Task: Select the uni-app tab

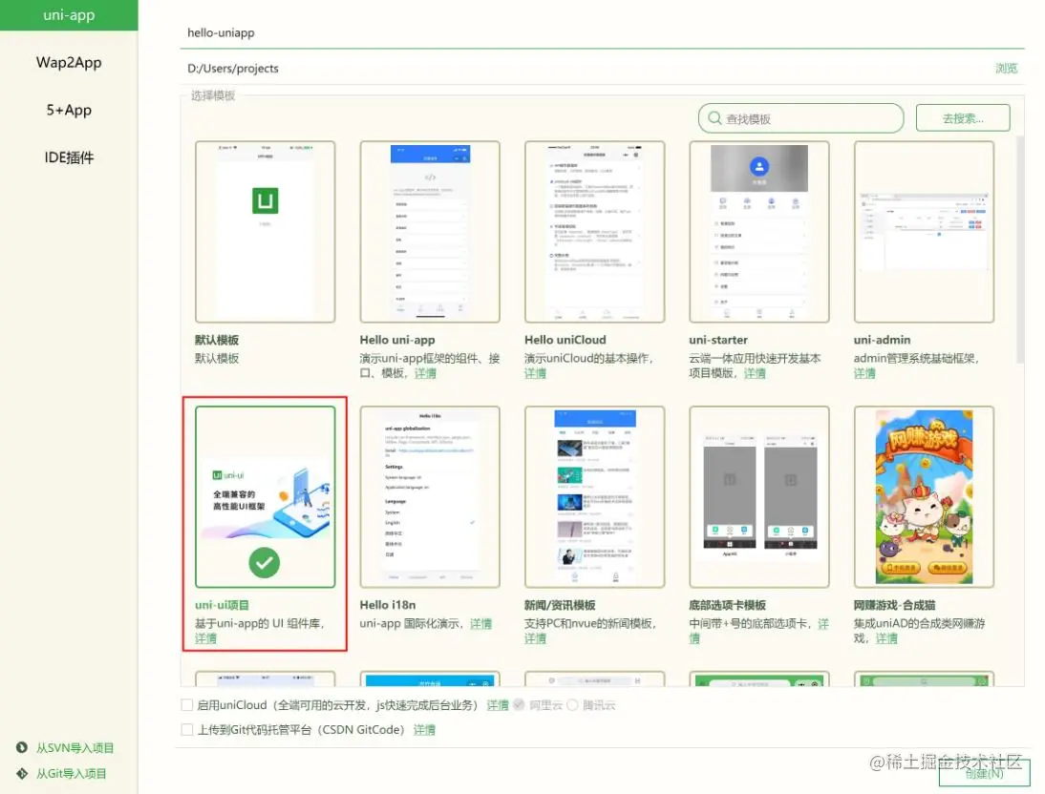Action: (68, 14)
